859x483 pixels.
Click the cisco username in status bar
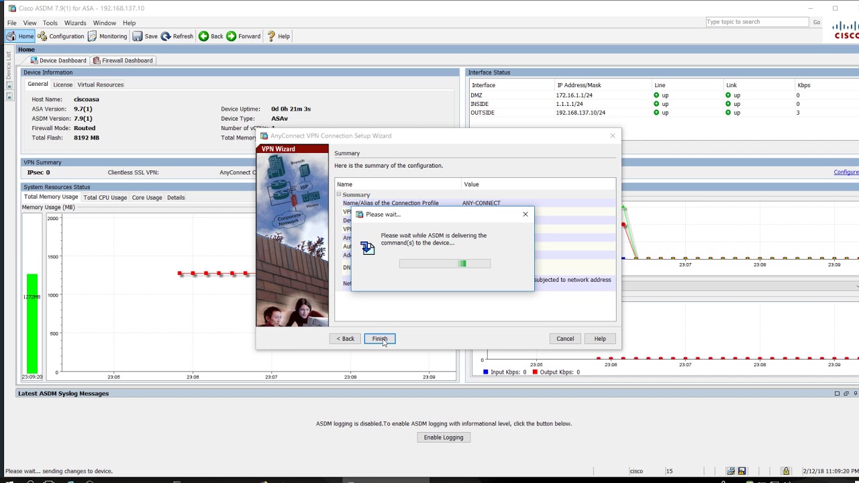click(638, 471)
